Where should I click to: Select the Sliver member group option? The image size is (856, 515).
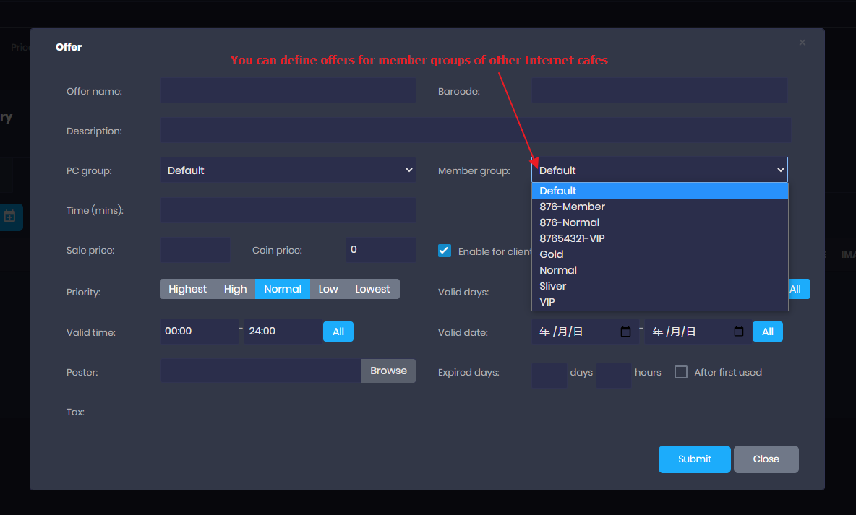pos(553,286)
